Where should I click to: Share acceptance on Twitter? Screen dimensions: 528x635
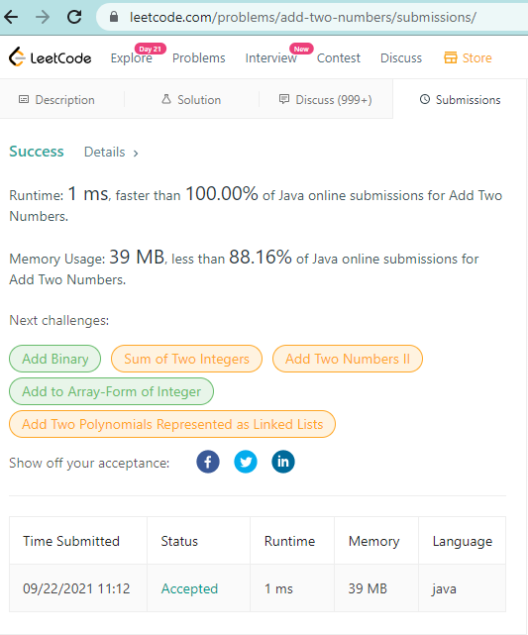point(246,462)
